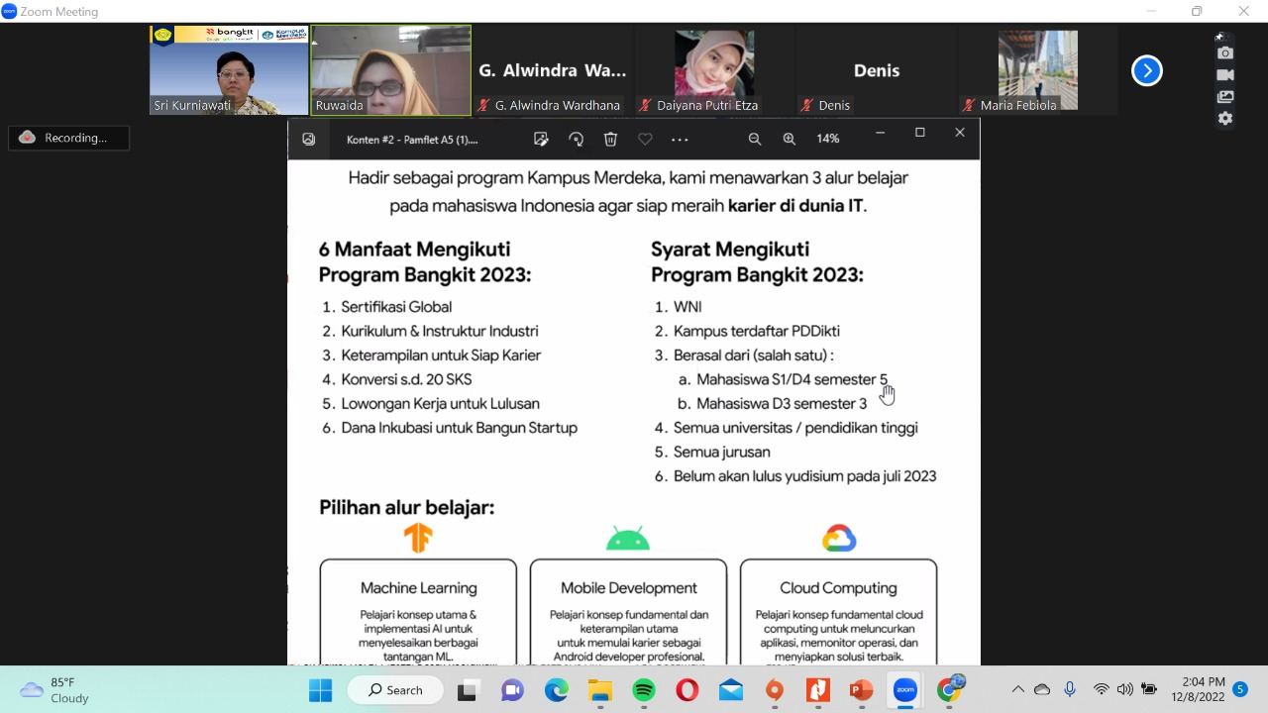Take a screenshot with the camera icon in the side bar

1225,52
